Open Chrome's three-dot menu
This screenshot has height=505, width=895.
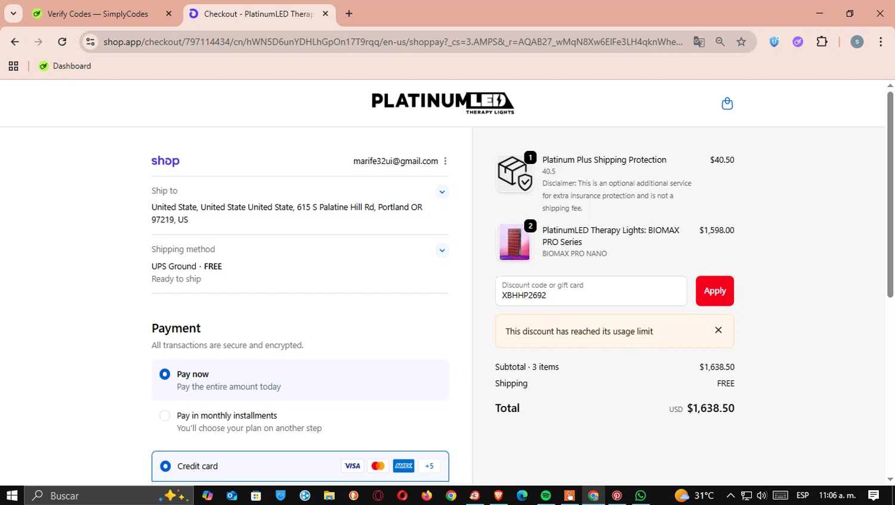[881, 42]
